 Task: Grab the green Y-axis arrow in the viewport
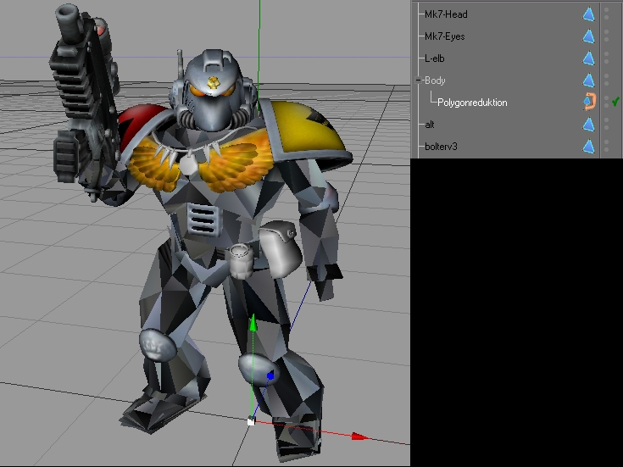tap(253, 323)
